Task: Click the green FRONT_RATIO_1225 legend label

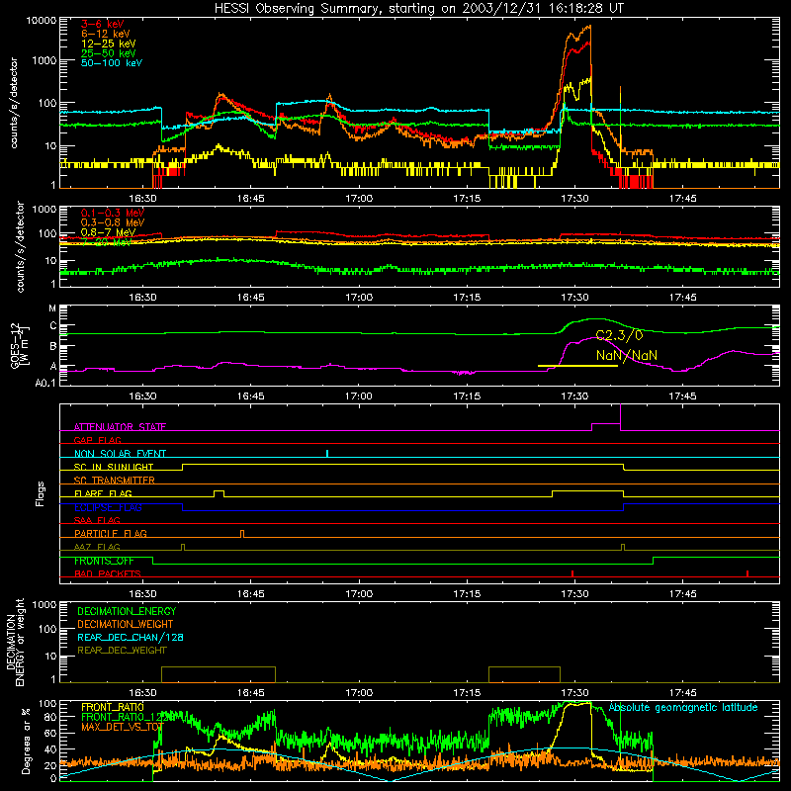Action: tap(129, 717)
